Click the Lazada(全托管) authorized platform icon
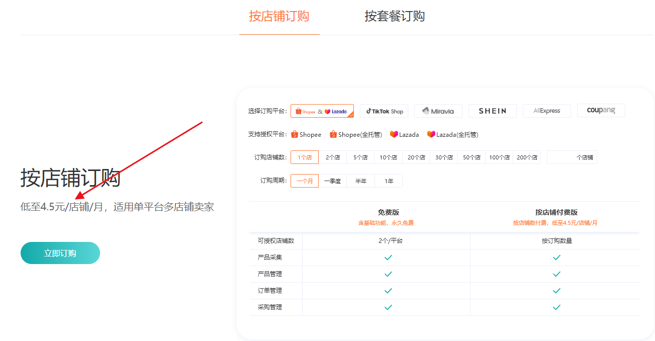 [x=431, y=134]
